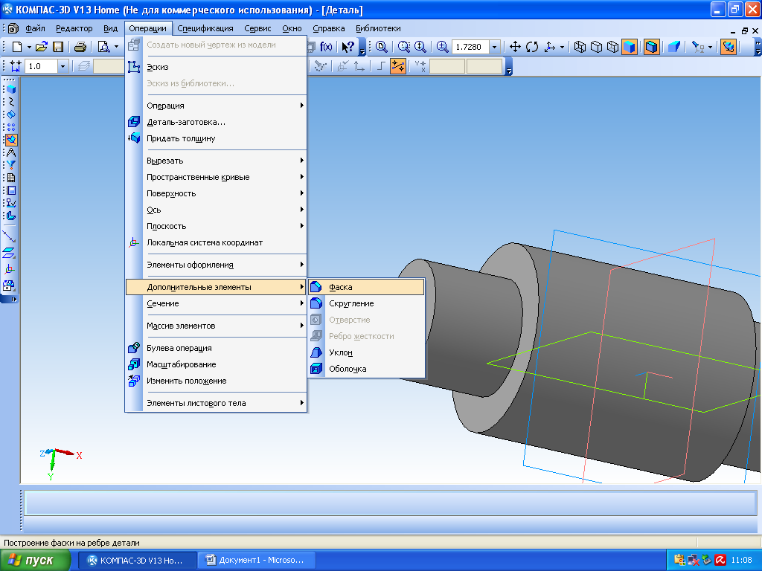The image size is (762, 571).
Task: Click the empty message panel at bottom
Action: click(390, 503)
